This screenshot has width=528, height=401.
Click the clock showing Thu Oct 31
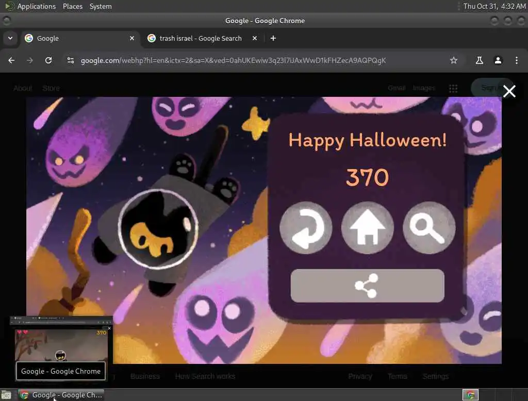point(494,6)
